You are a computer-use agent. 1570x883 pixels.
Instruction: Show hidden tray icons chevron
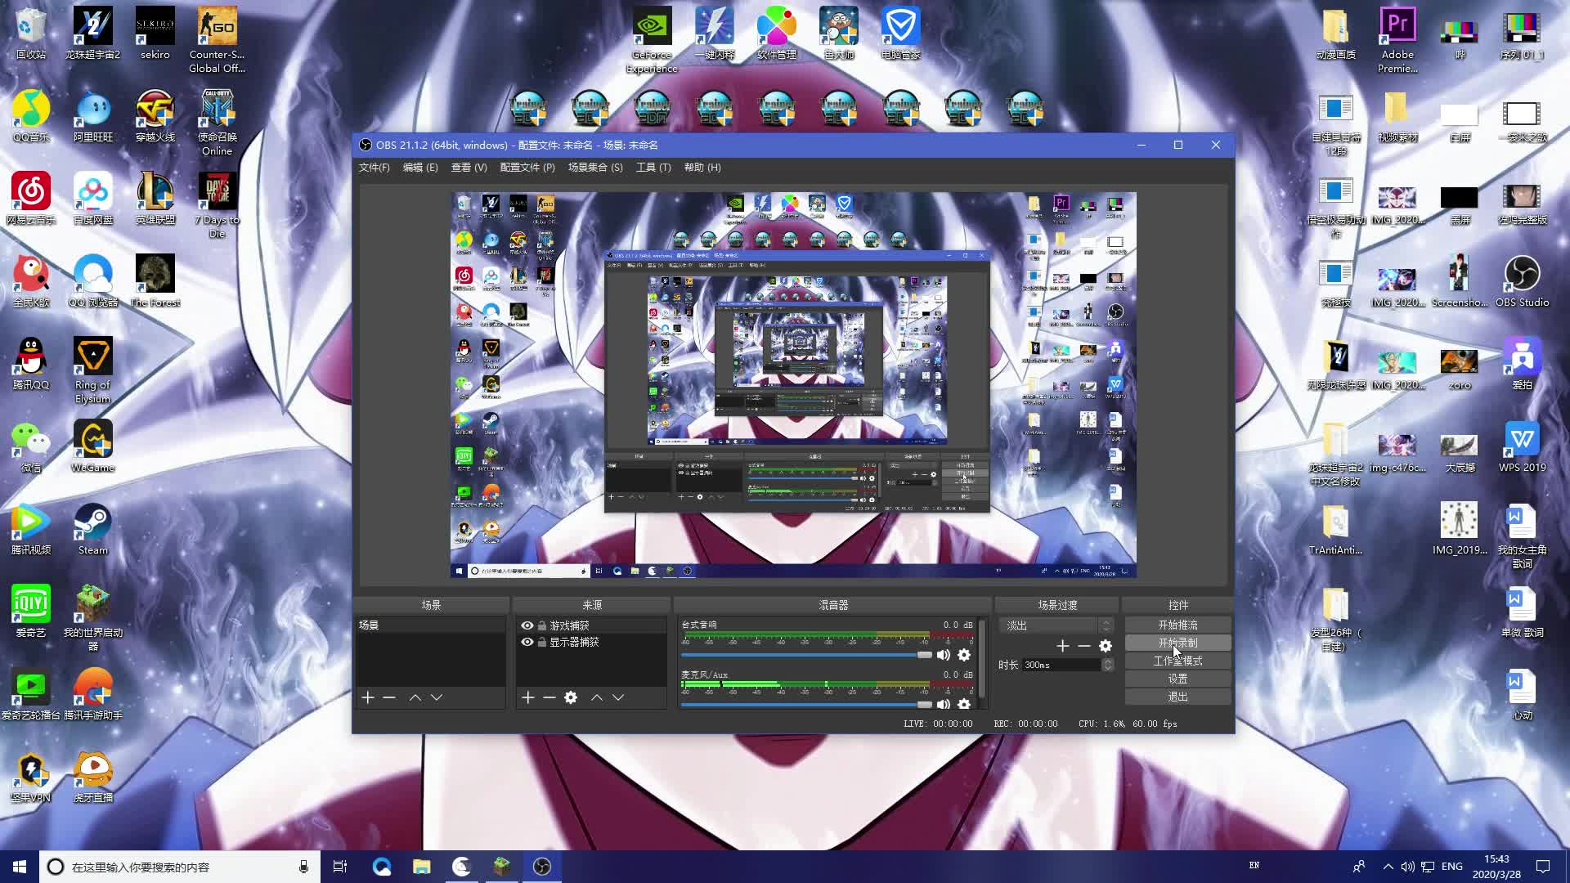(1388, 867)
